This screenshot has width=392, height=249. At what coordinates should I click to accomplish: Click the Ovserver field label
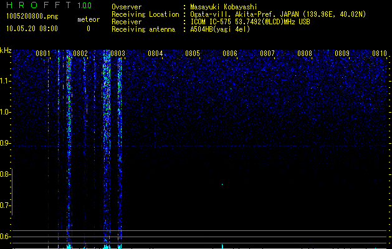[x=127, y=7]
